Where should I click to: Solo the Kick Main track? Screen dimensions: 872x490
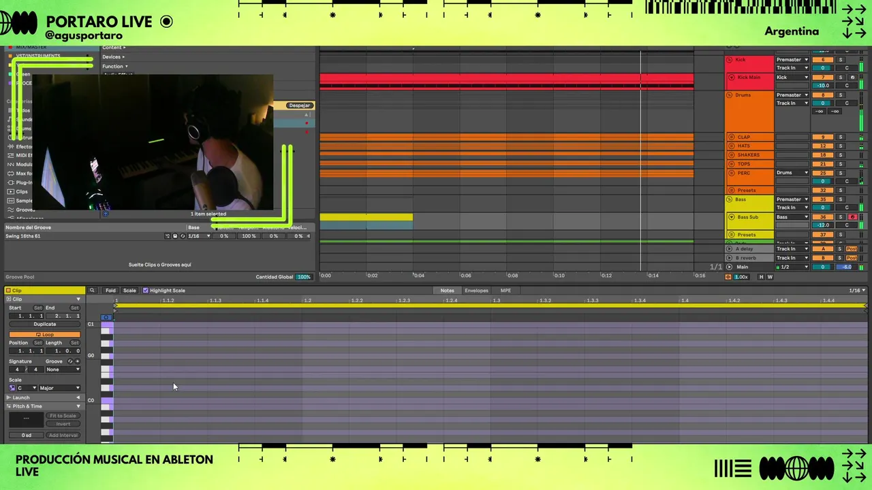click(841, 78)
